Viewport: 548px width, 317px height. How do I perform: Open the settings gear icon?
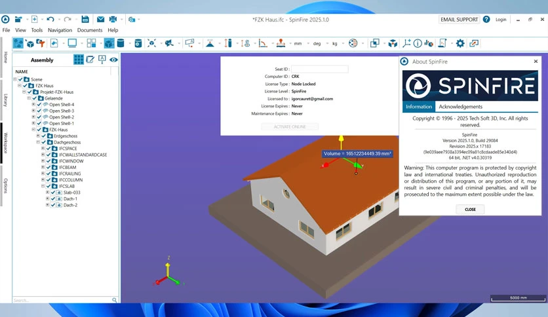click(460, 43)
